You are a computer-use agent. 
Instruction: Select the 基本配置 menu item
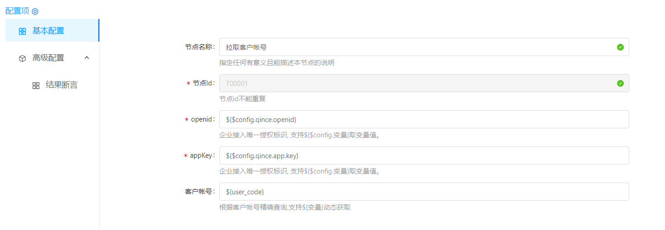(x=48, y=31)
